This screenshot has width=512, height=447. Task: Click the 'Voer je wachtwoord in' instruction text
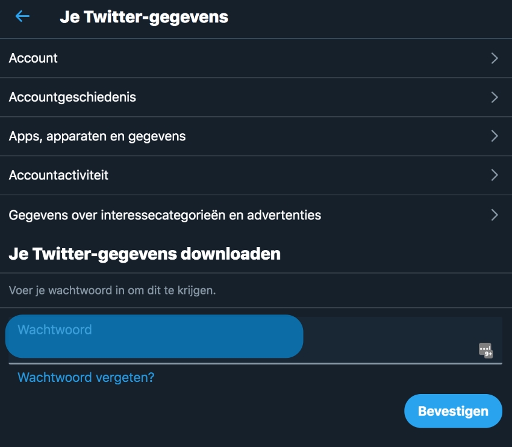point(112,290)
